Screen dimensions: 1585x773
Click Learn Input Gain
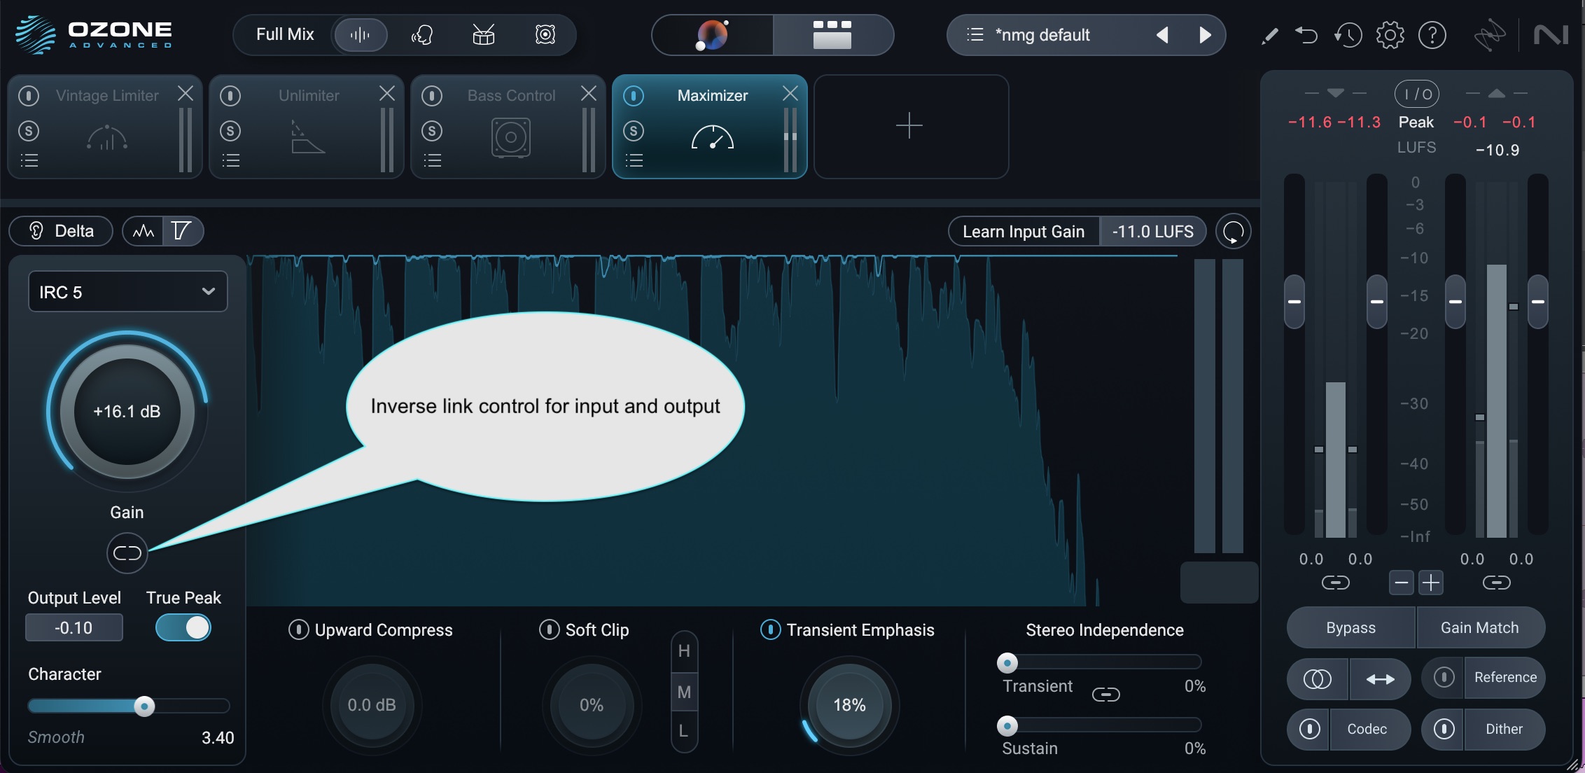click(x=1024, y=232)
